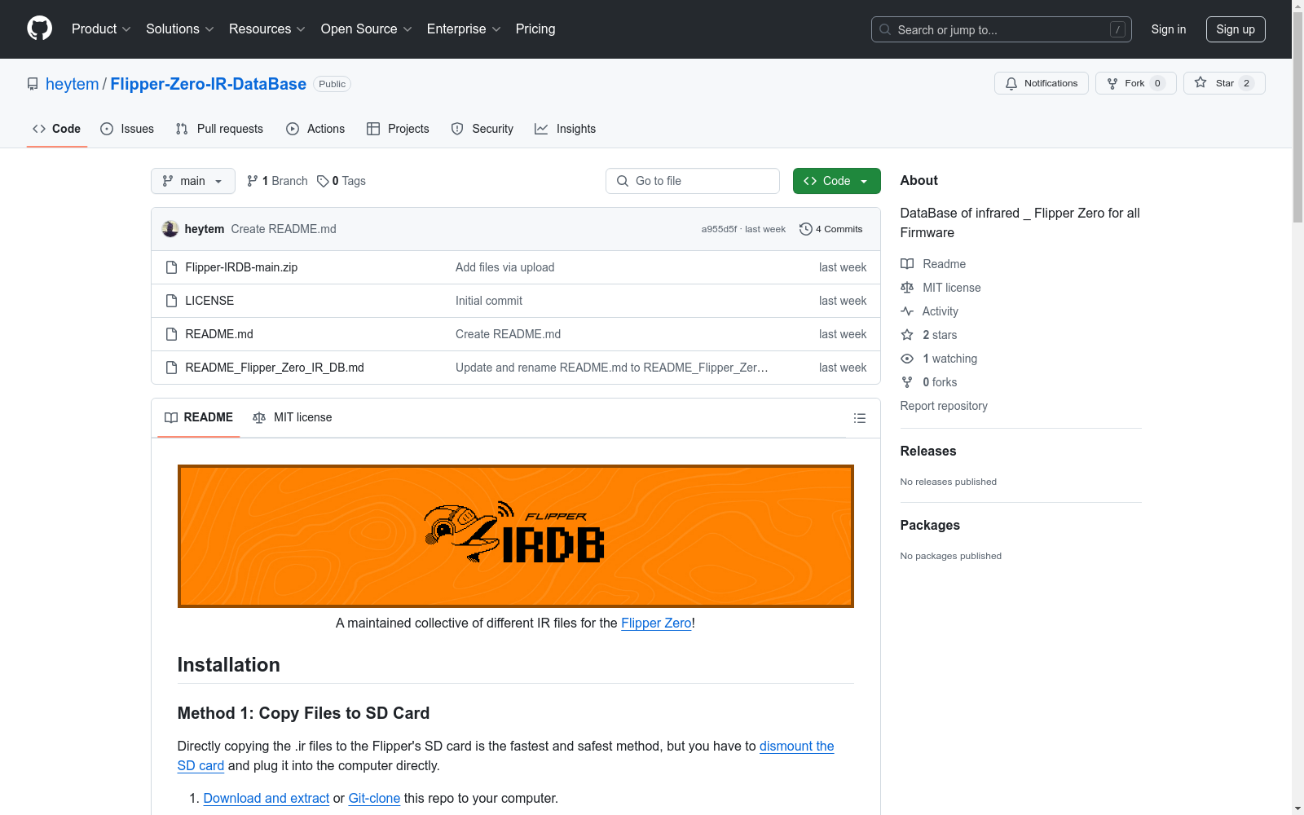Click the Notifications bell button

point(1042,83)
